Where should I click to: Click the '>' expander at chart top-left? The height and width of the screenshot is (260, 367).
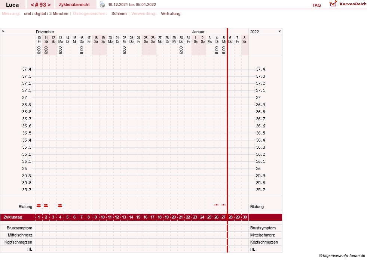pos(3,31)
